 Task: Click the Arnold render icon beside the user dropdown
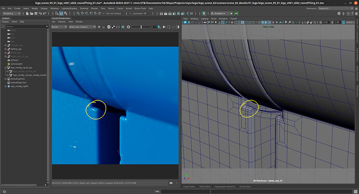(236, 14)
